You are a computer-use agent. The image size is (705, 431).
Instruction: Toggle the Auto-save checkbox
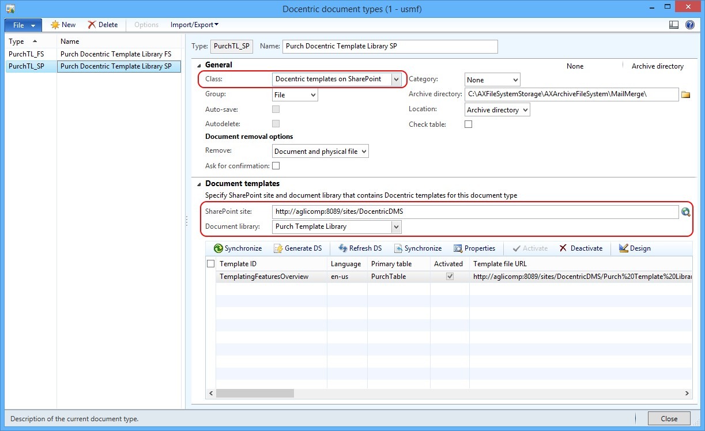tap(276, 109)
